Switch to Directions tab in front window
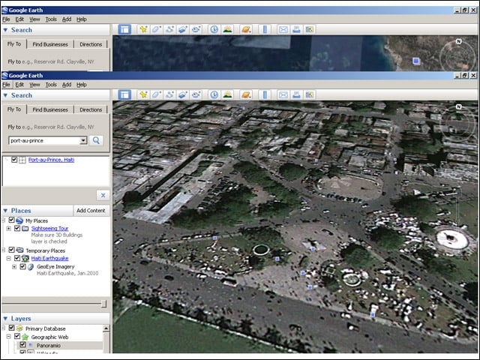 point(91,109)
